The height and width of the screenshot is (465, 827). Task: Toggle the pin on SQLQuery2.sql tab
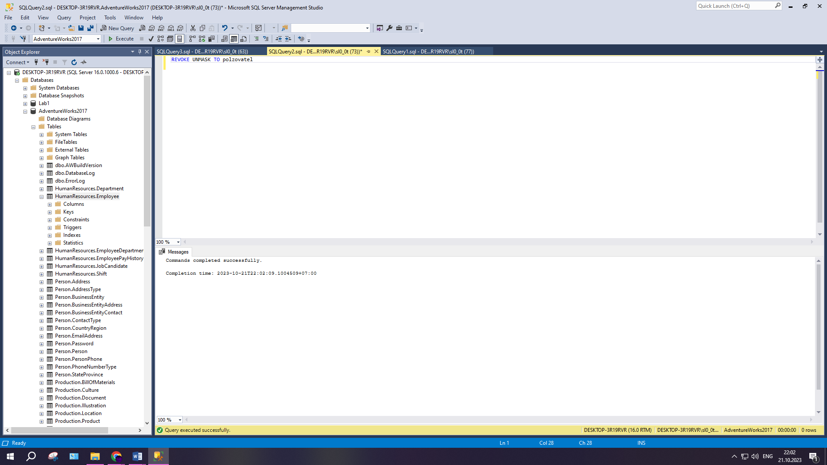point(369,52)
